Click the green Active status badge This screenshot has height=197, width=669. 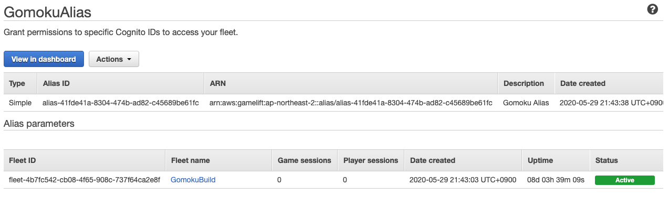point(625,180)
